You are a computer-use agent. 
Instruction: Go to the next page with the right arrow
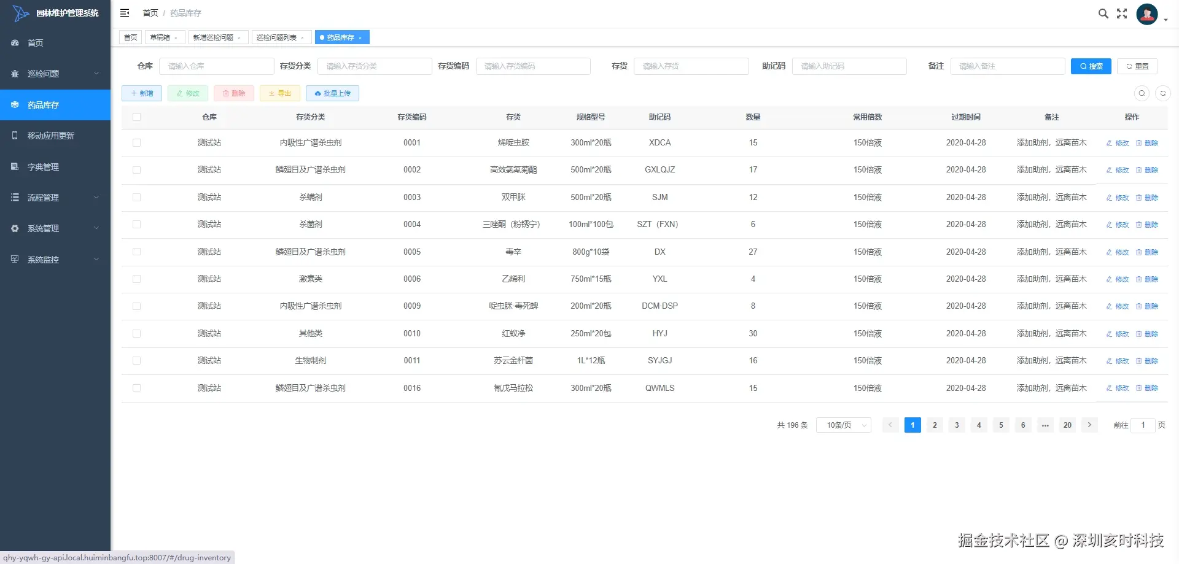pos(1089,425)
